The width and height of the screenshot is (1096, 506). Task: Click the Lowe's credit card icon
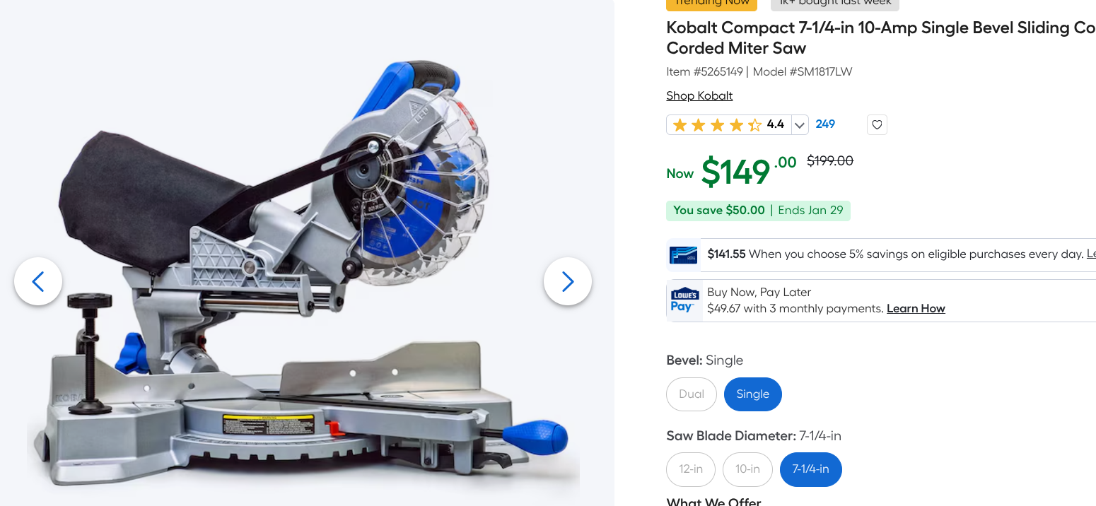pyautogui.click(x=684, y=254)
